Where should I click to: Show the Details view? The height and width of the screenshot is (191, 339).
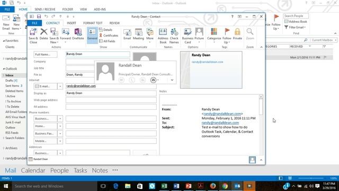pos(106,30)
